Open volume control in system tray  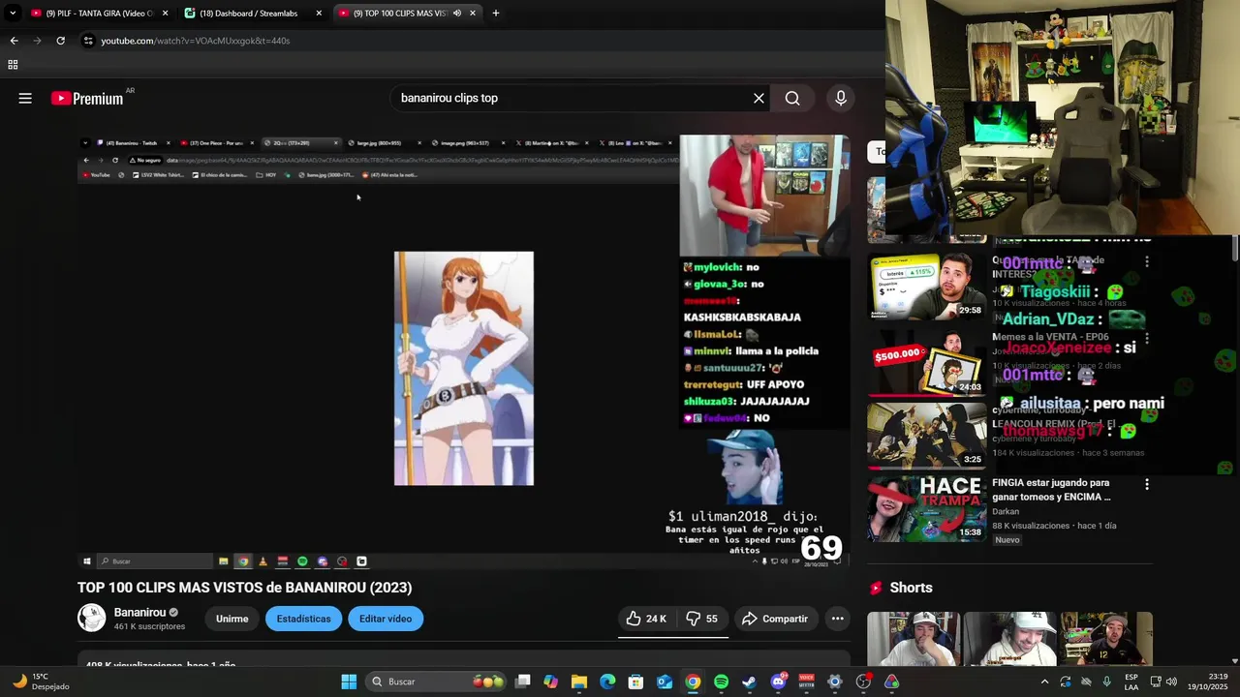(x=1170, y=682)
